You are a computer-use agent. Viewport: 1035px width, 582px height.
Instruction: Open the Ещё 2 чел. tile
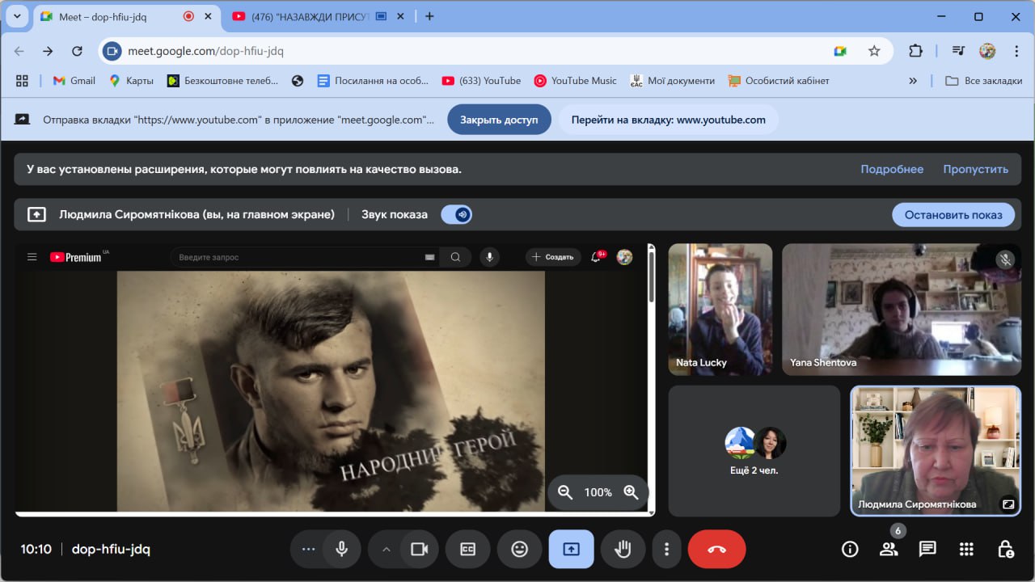754,450
